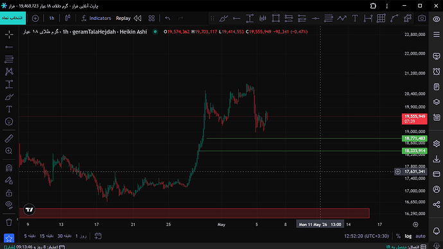Screen dimensions: 443x249
Task: Open the go to date calendar
Action: click(x=98, y=236)
